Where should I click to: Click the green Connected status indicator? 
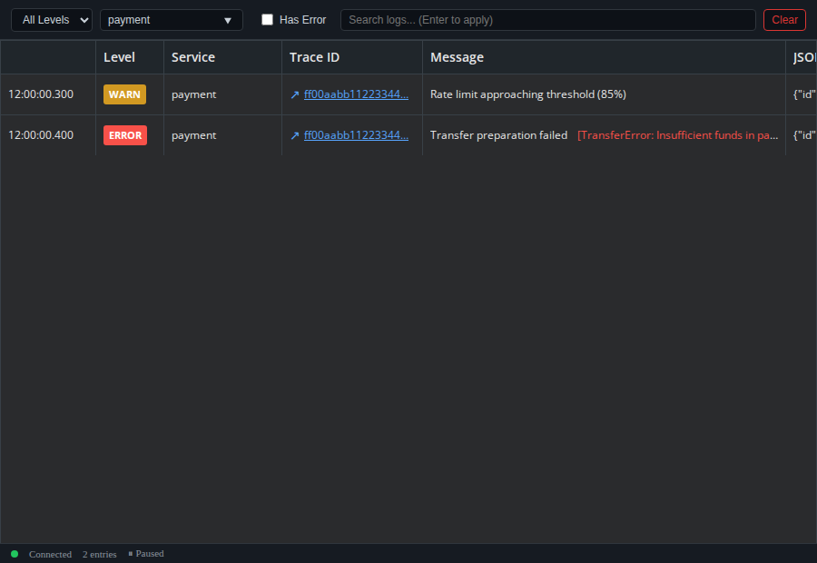(x=15, y=554)
